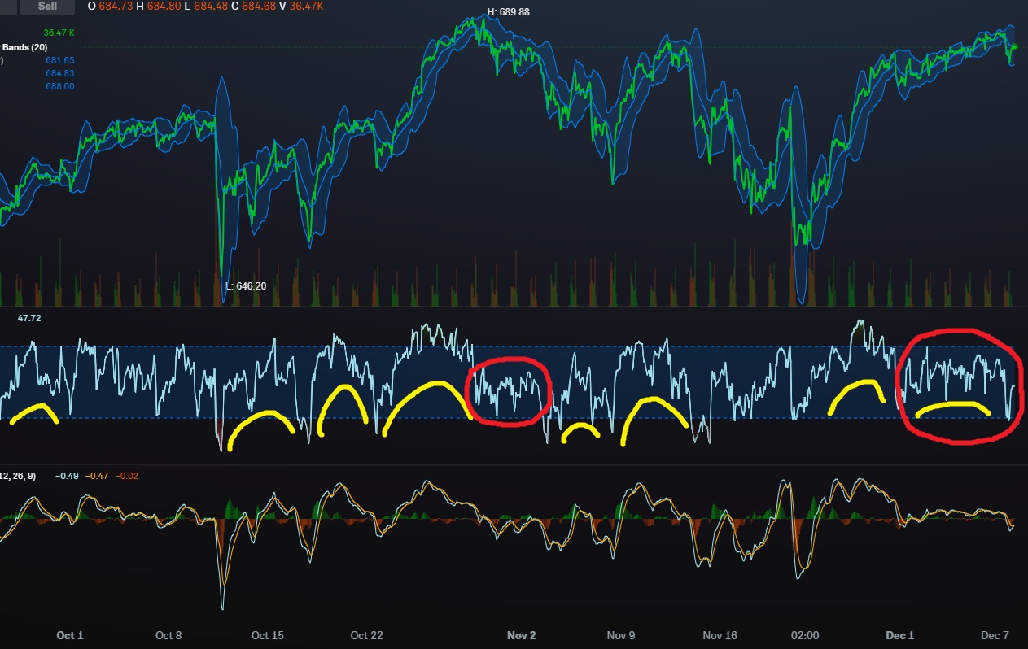Click the Oct 22 date label
This screenshot has height=649, width=1028.
(x=366, y=635)
